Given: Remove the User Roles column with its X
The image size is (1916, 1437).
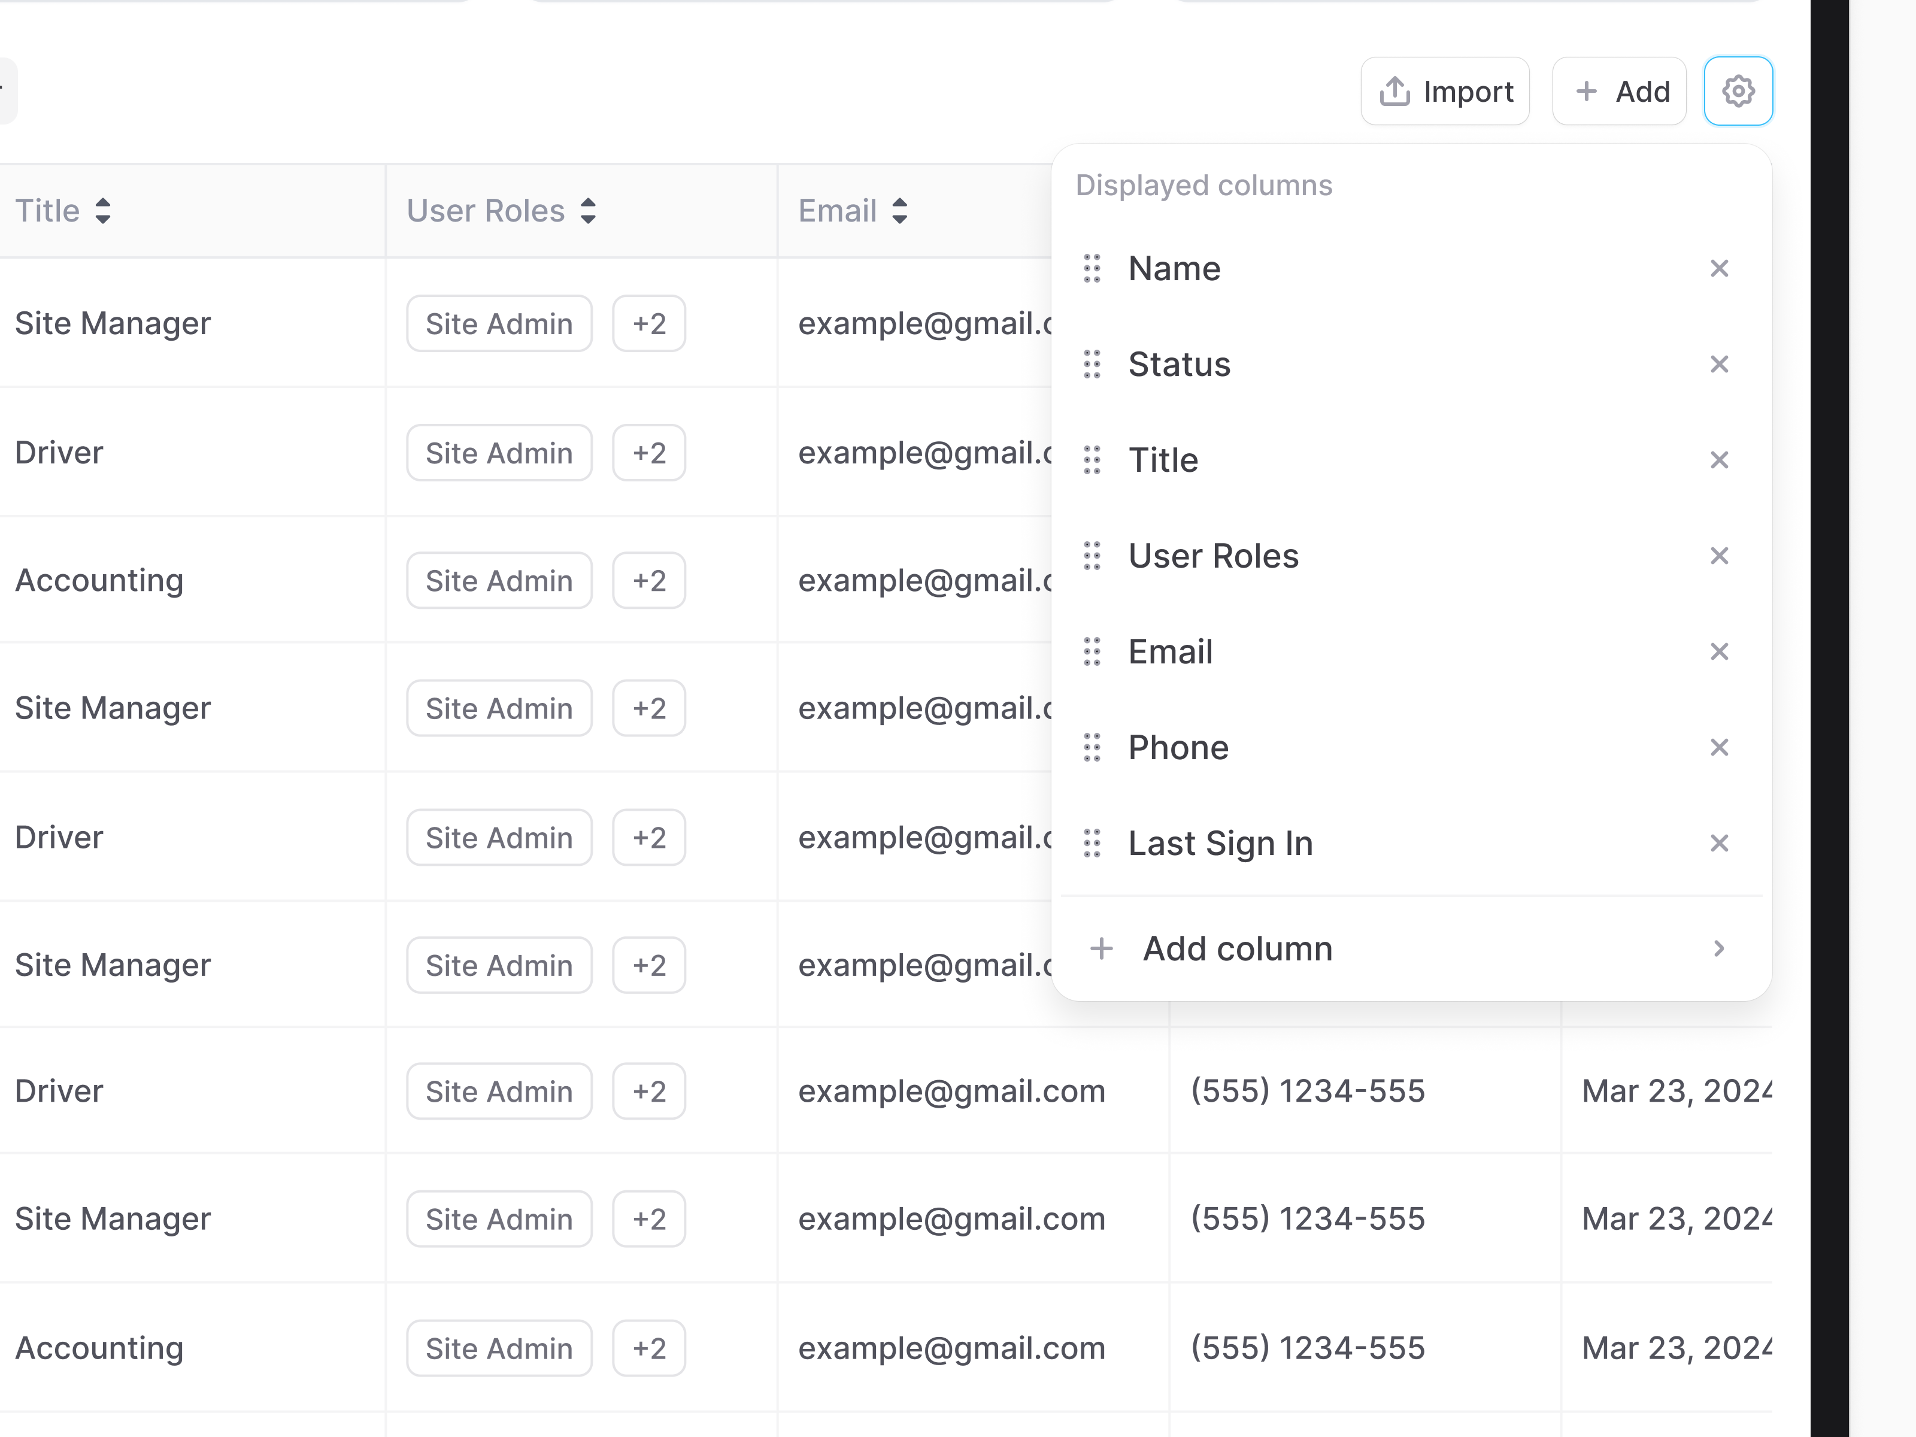Looking at the screenshot, I should point(1720,555).
